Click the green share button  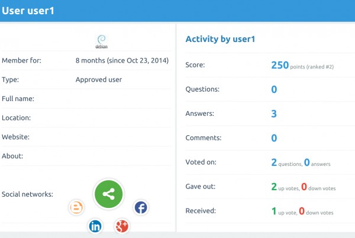(x=108, y=193)
